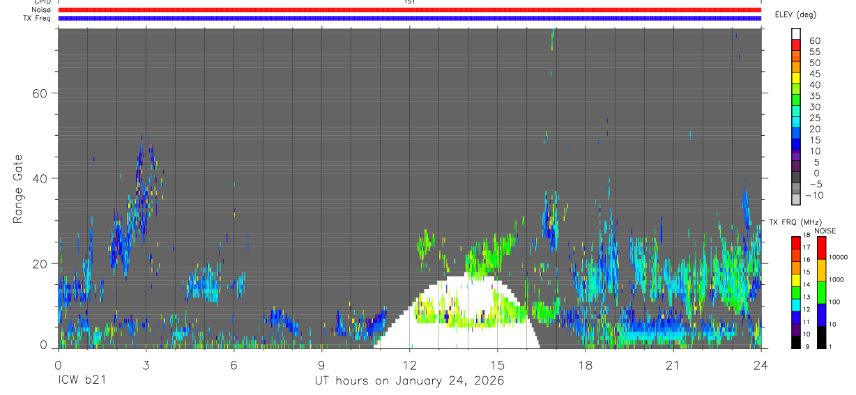Pick the white top swatch in elevation color bar
Viewport: 856px width, 395px height.
796,33
